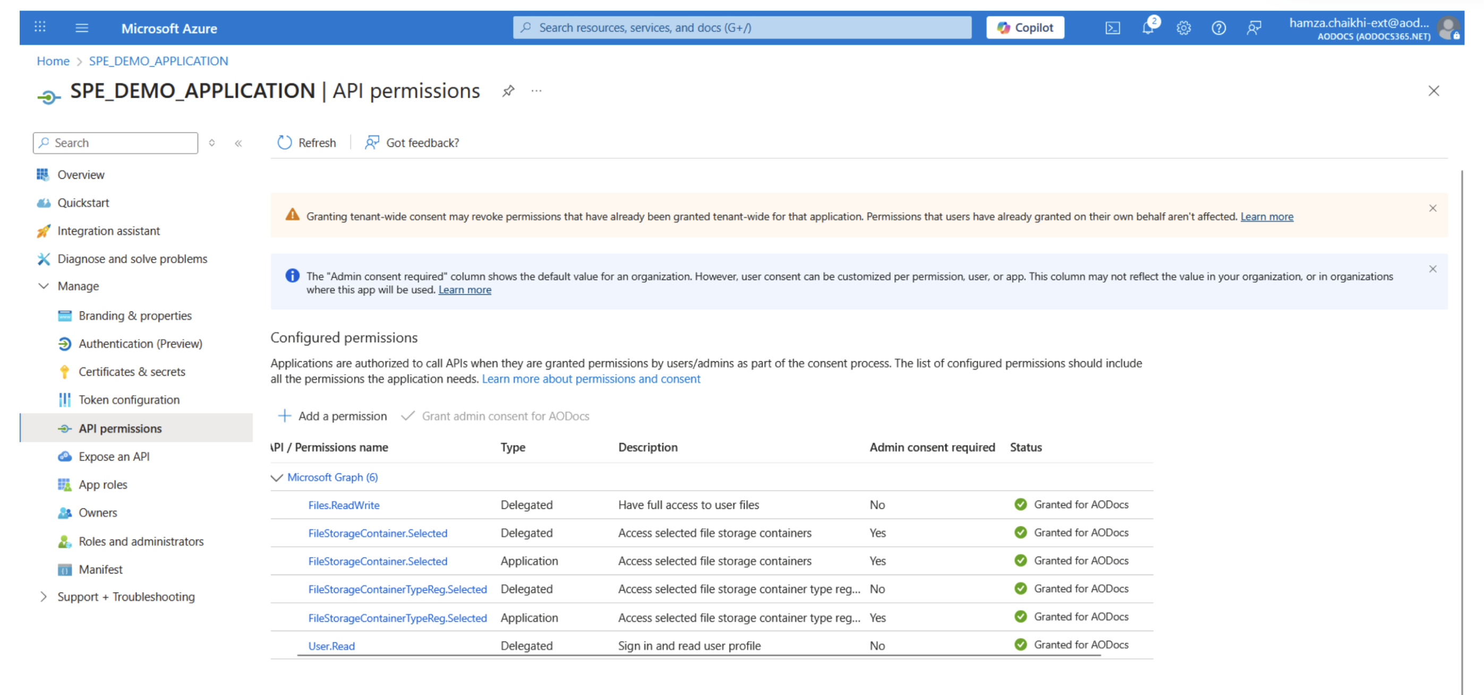Image resolution: width=1484 pixels, height=695 pixels.
Task: Click the Microsoft Azure portal title
Action: [x=169, y=28]
